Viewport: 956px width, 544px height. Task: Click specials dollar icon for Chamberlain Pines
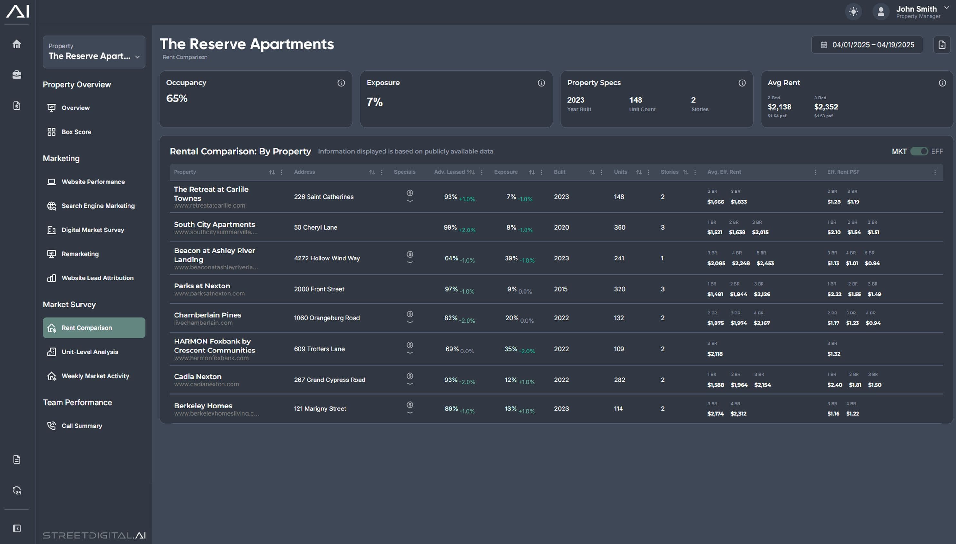point(410,314)
